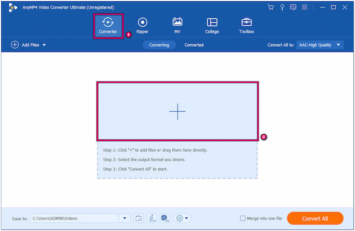Expand the Add Files dropdown arrow
Image resolution: width=355 pixels, height=231 pixels.
click(x=44, y=45)
